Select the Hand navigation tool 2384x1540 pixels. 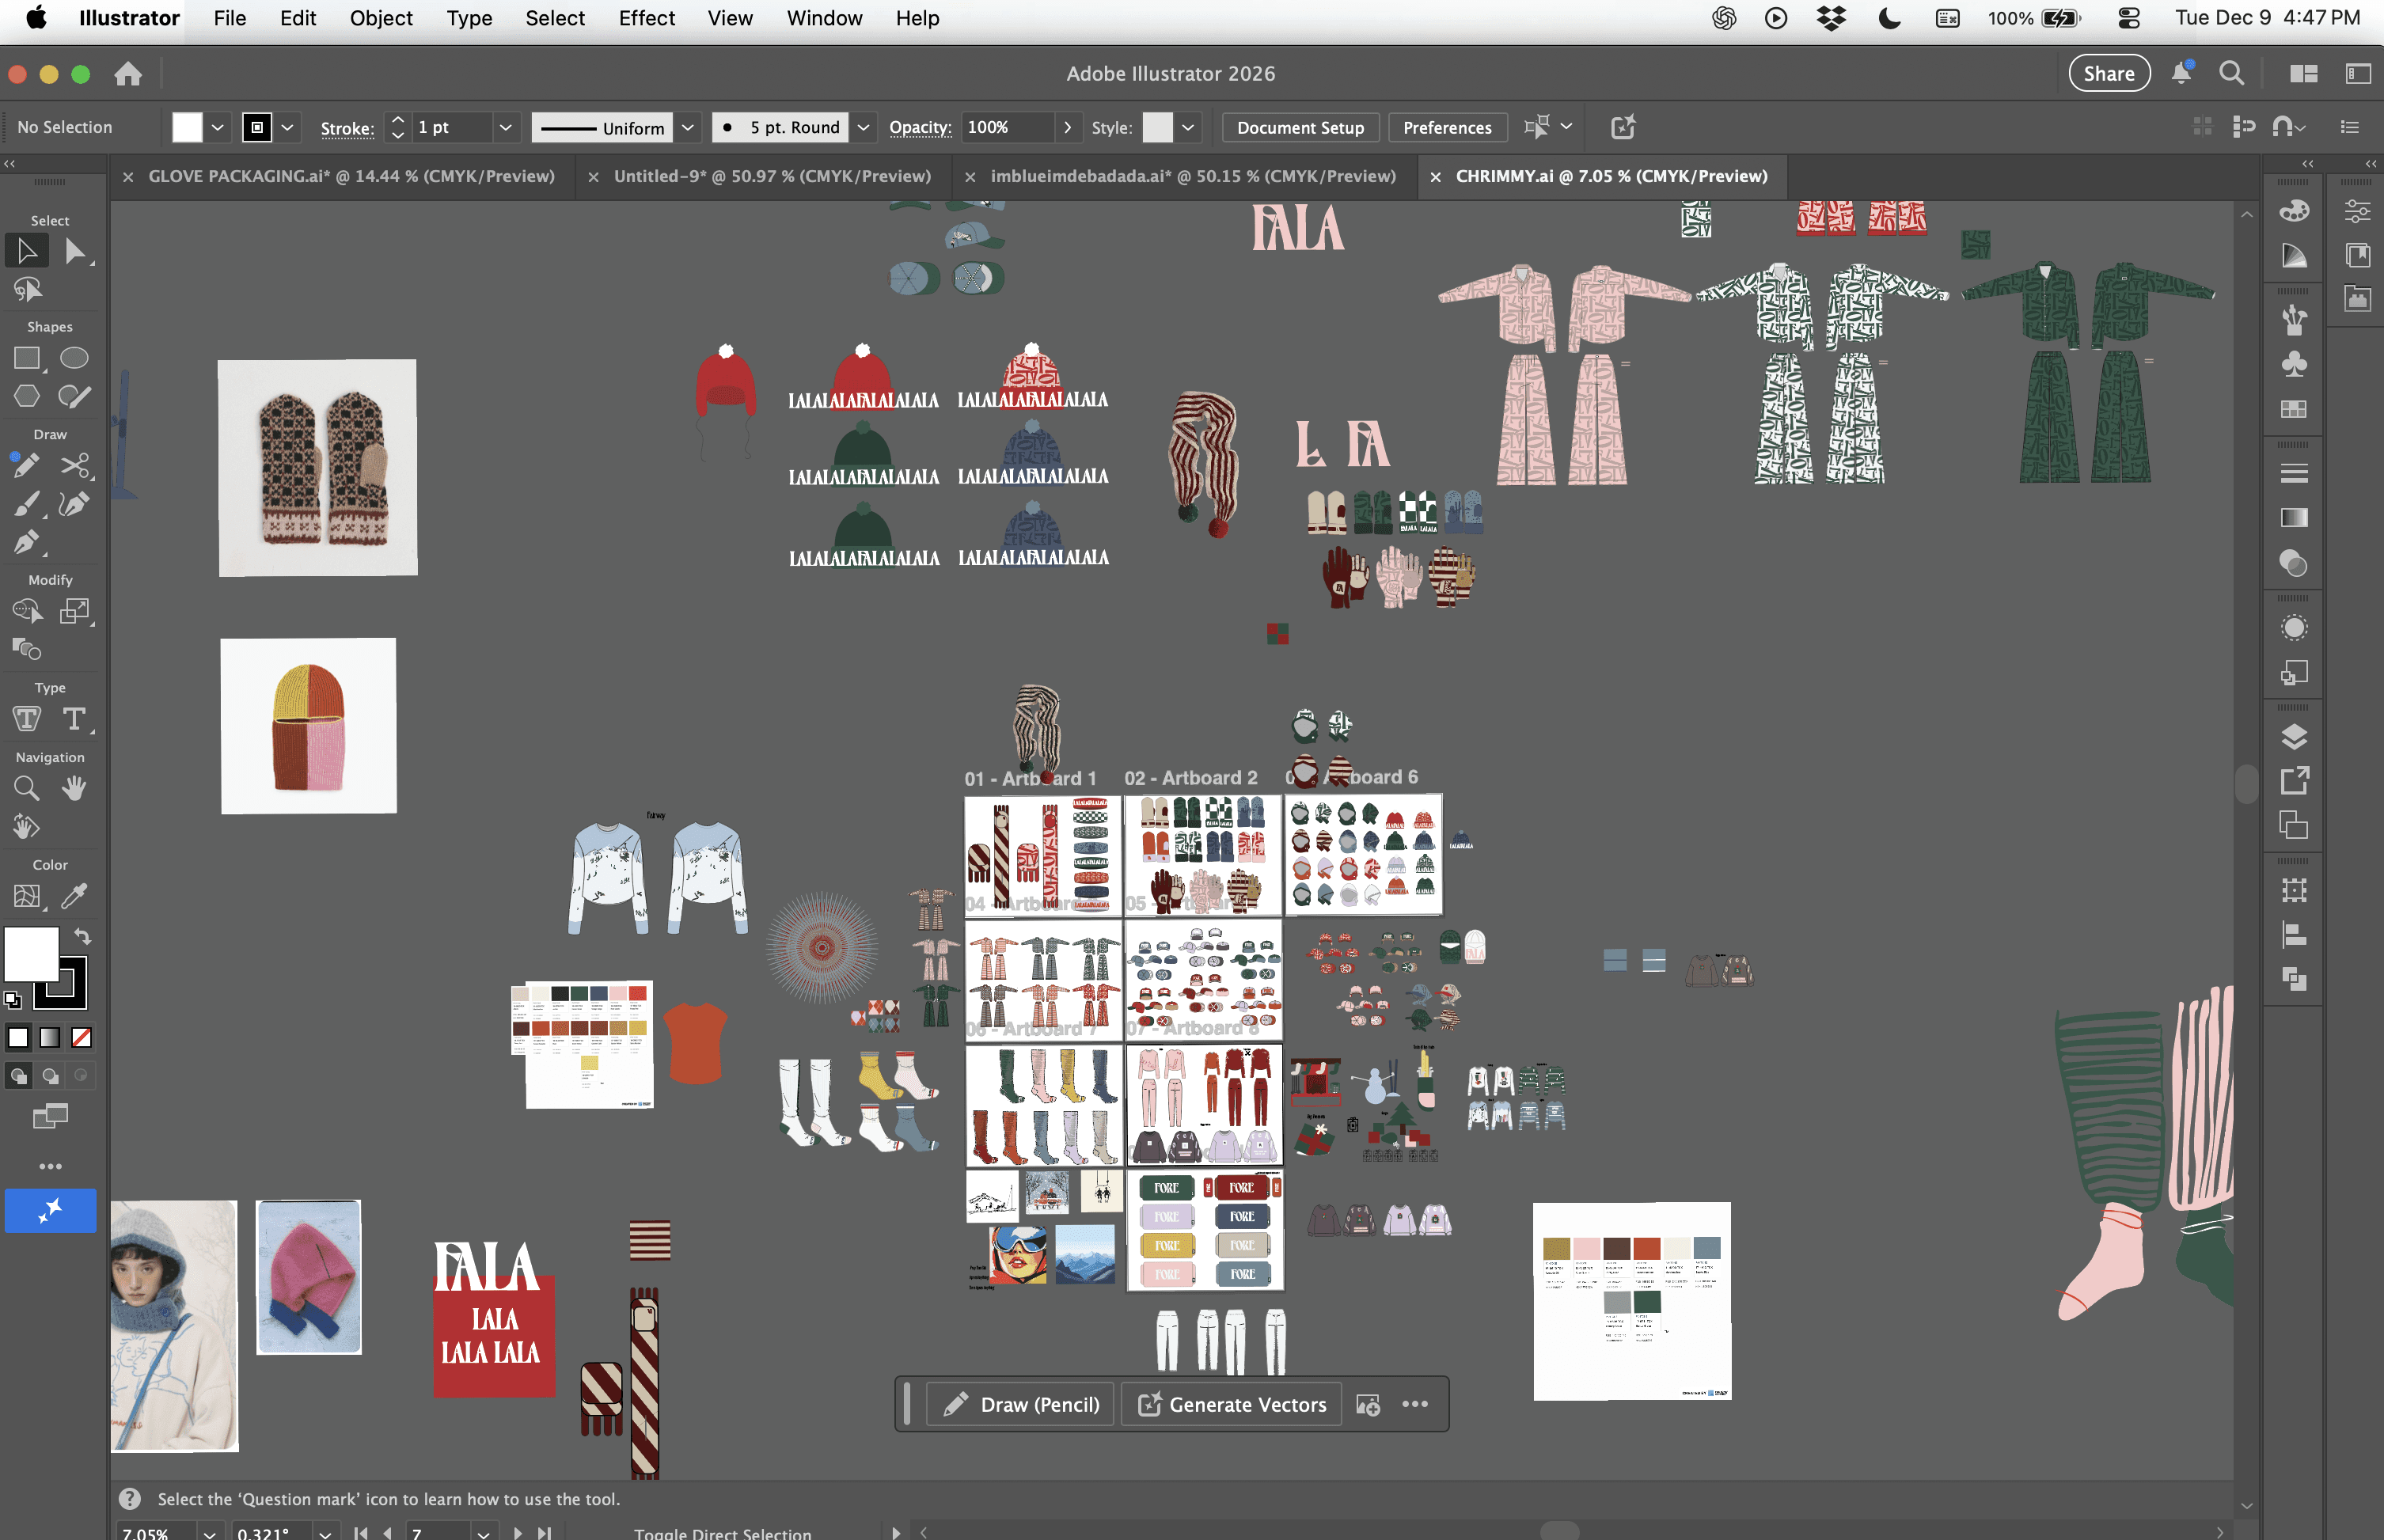point(74,788)
